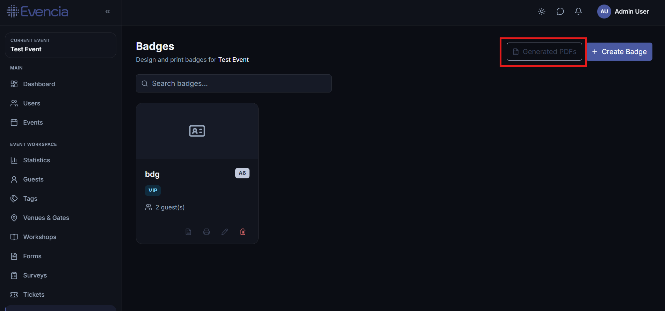Focus the Search badges field
This screenshot has width=665, height=311.
[234, 83]
